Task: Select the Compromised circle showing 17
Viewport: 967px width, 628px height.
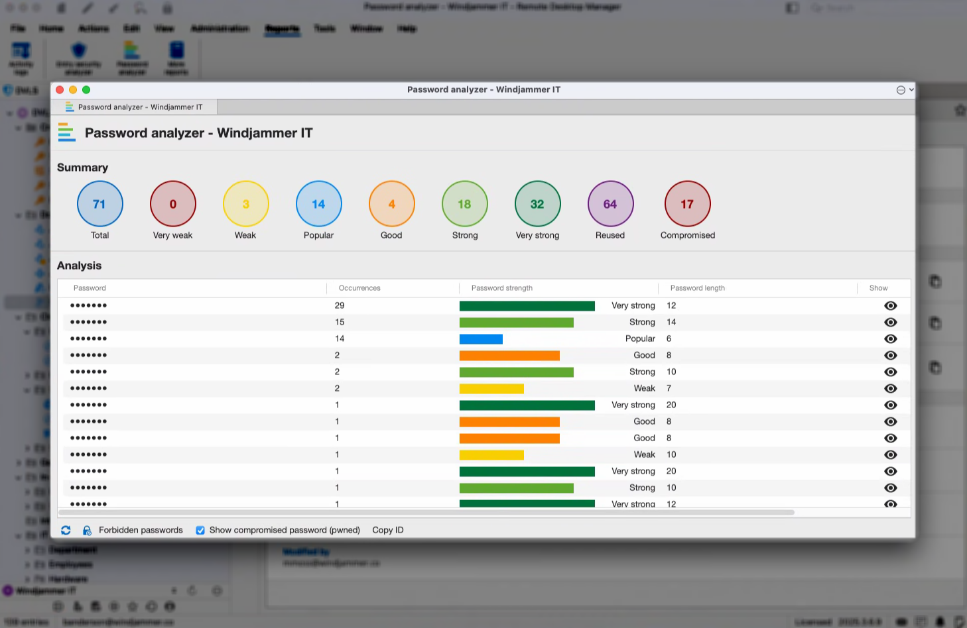Action: coord(687,204)
